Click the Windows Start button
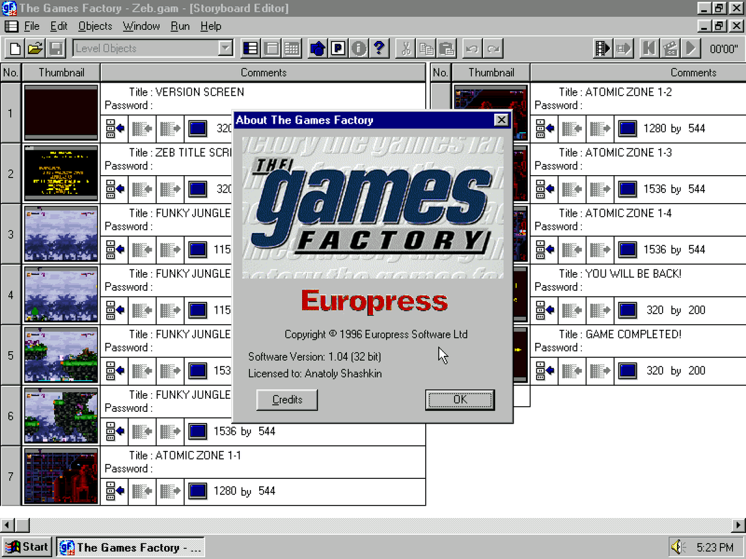The width and height of the screenshot is (746, 559). pyautogui.click(x=27, y=547)
